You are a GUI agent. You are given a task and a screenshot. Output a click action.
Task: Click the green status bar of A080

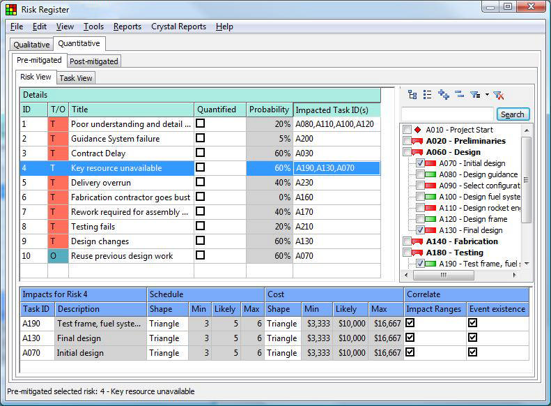click(430, 174)
